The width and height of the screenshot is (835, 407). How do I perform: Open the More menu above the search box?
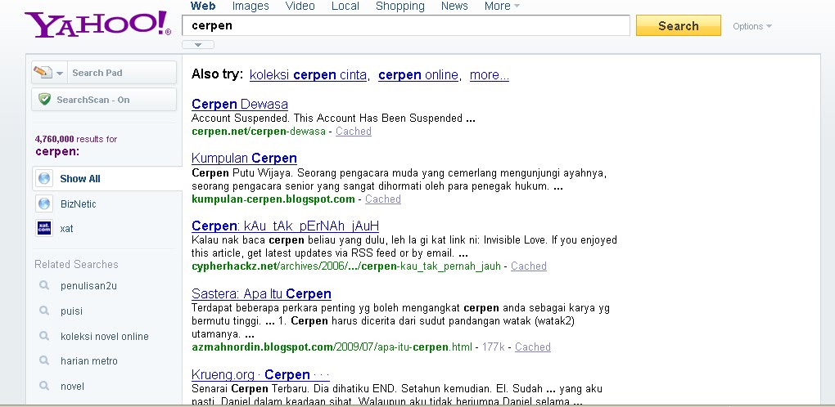(502, 7)
